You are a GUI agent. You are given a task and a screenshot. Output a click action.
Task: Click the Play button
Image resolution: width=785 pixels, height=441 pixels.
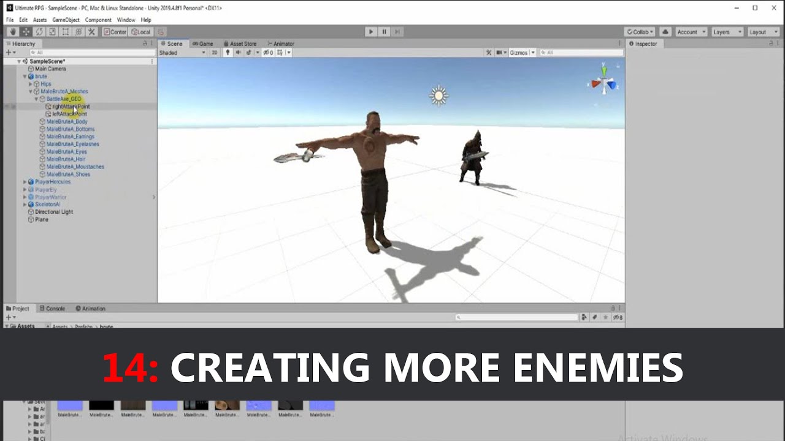[370, 32]
